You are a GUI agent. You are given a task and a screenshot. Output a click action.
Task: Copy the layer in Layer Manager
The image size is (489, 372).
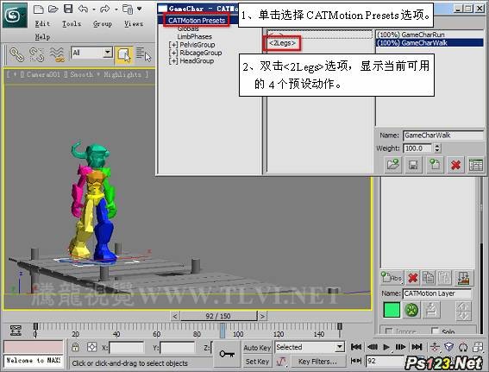click(x=428, y=277)
